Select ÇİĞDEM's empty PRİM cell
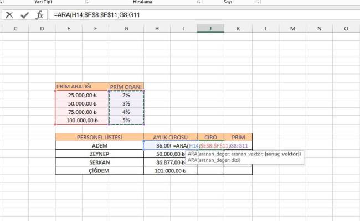The height and width of the screenshot is (221, 360). coord(238,171)
